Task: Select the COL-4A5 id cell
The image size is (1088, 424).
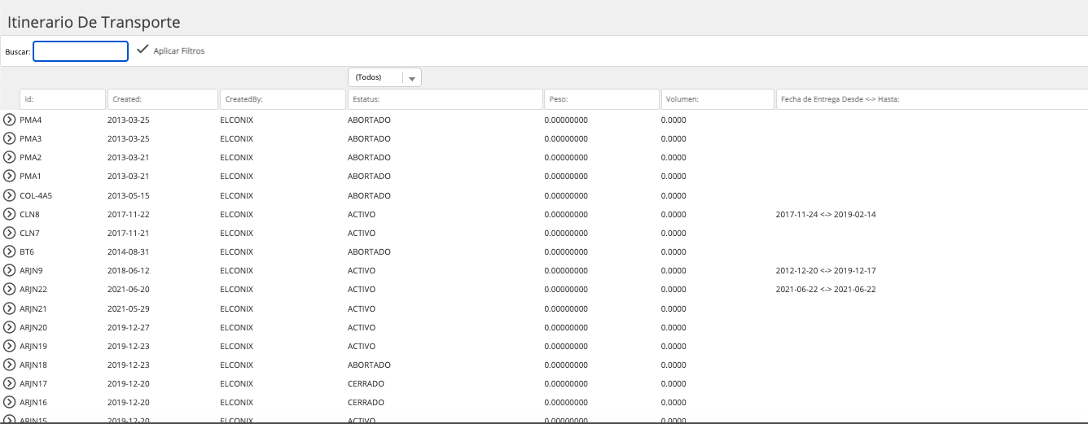Action: [37, 195]
